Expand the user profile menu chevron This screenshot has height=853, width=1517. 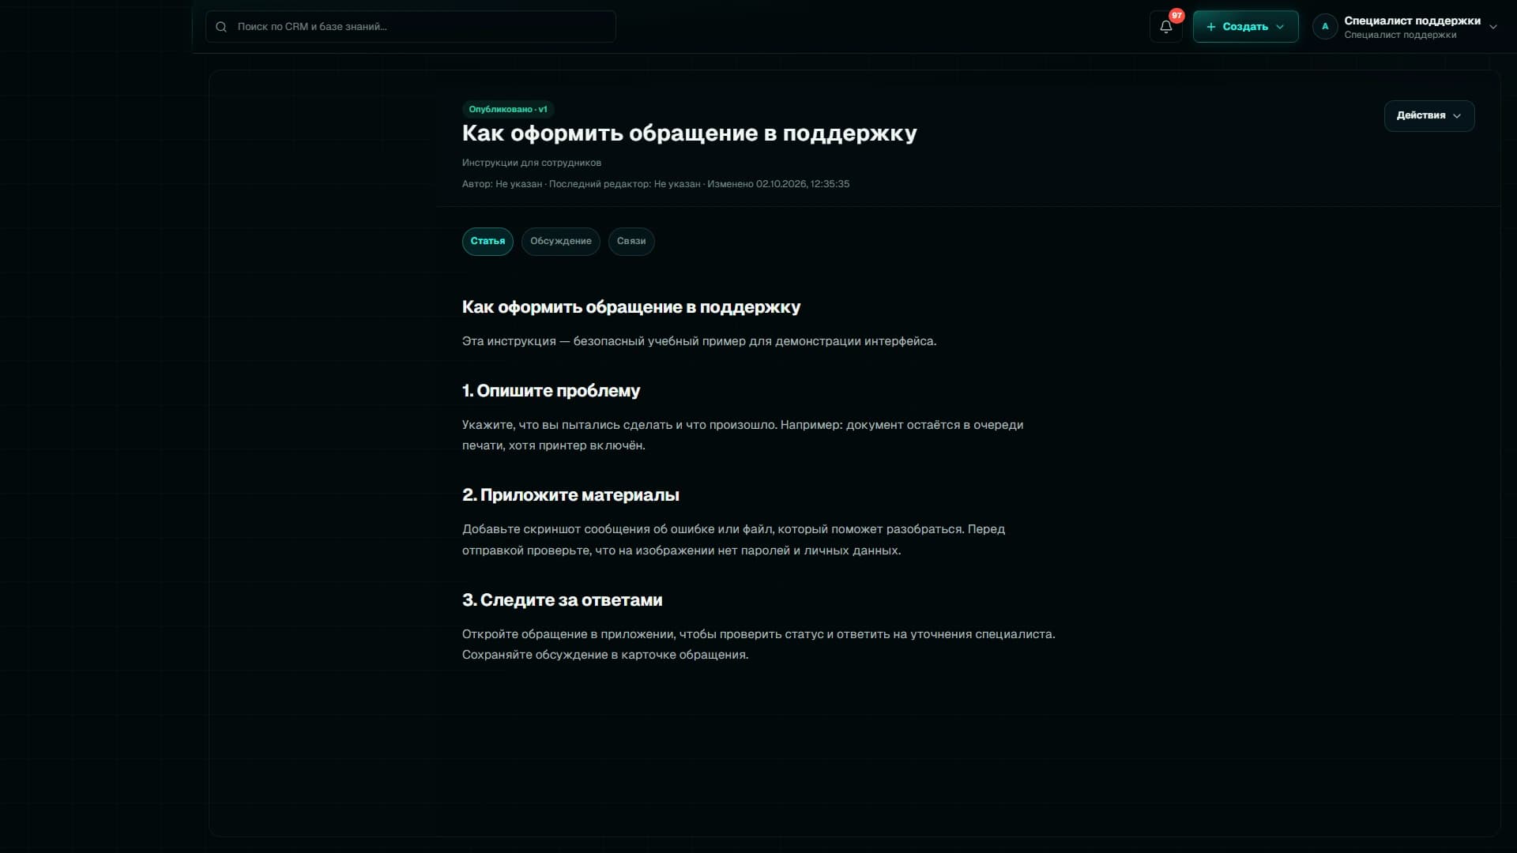[x=1493, y=27]
